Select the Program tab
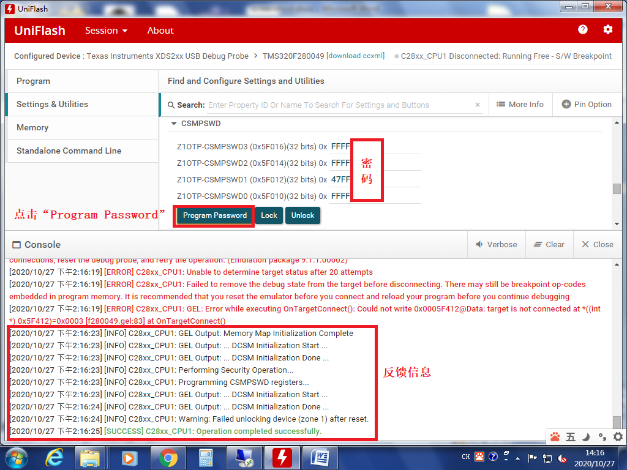 click(83, 81)
